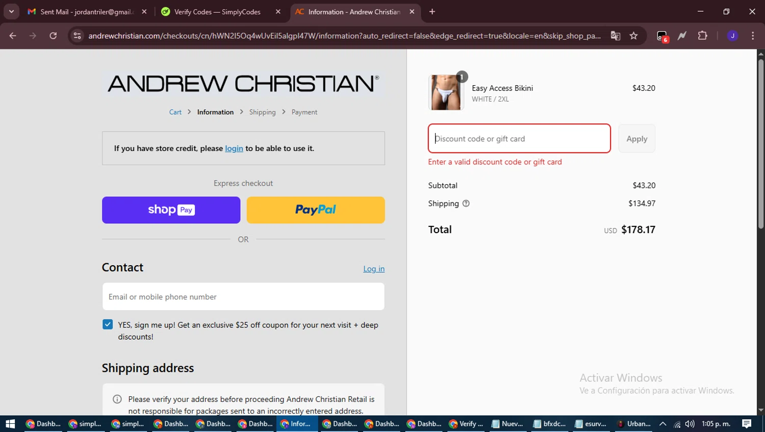Image resolution: width=765 pixels, height=432 pixels.
Task: Close the Verify Codes SimplyCodes tab
Action: pyautogui.click(x=278, y=12)
